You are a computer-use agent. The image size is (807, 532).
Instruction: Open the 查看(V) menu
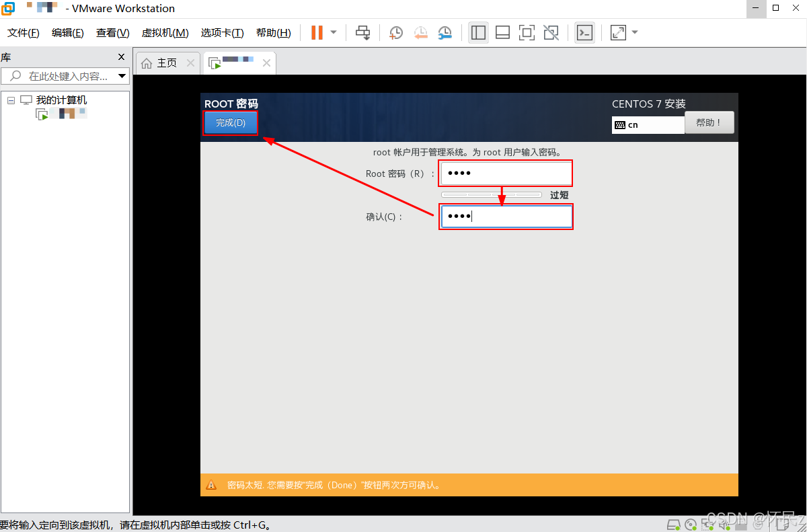tap(113, 33)
